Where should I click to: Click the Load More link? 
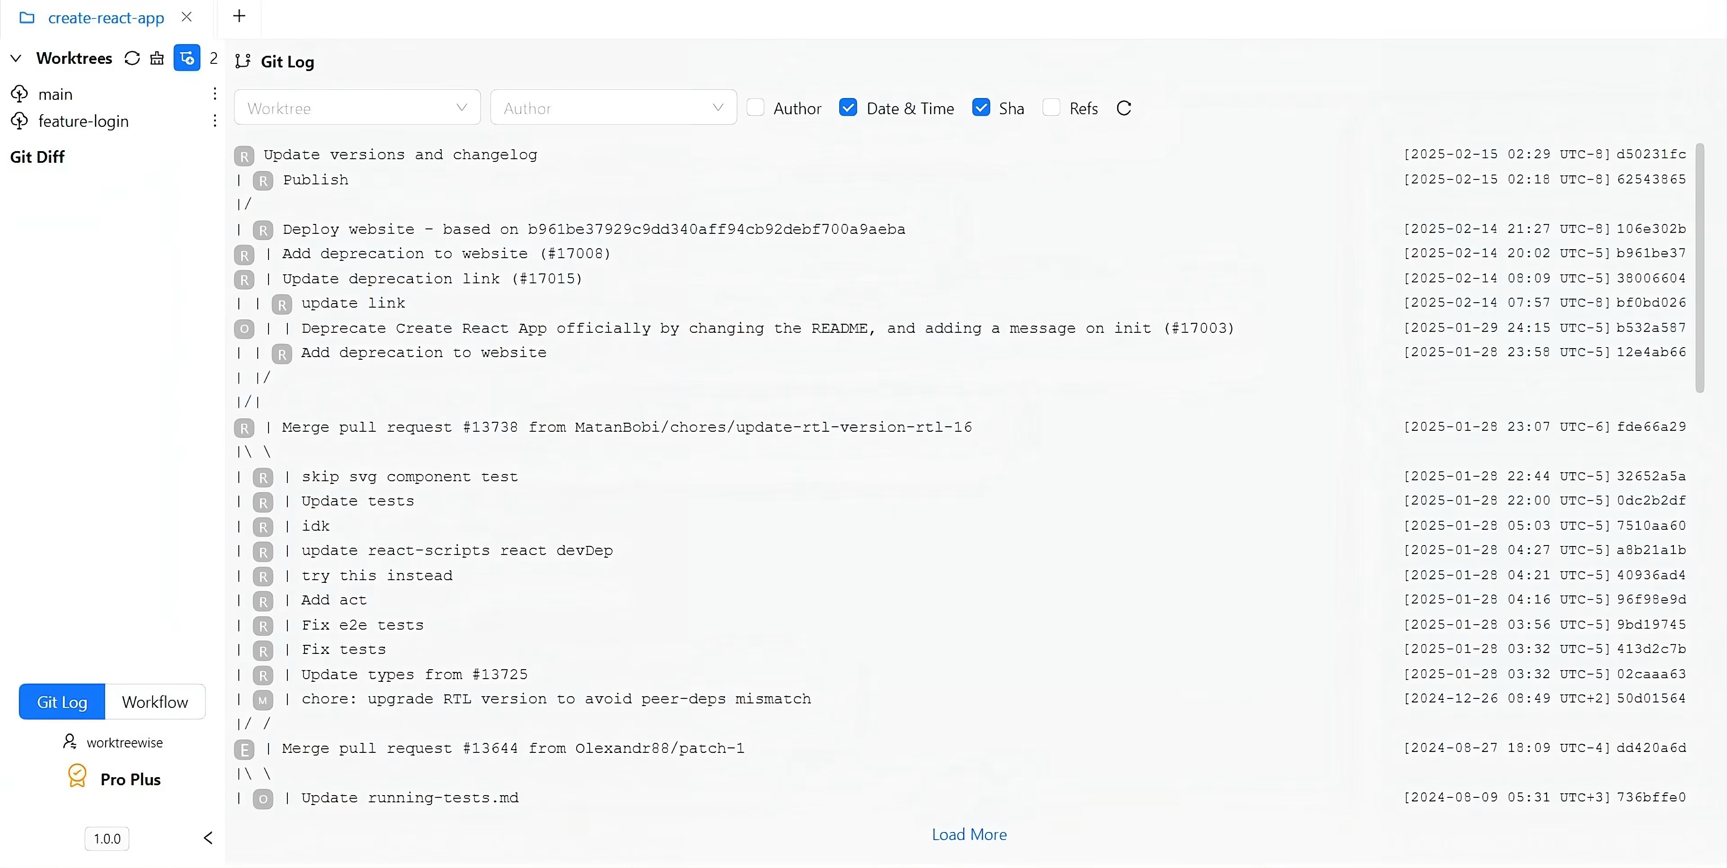(969, 834)
